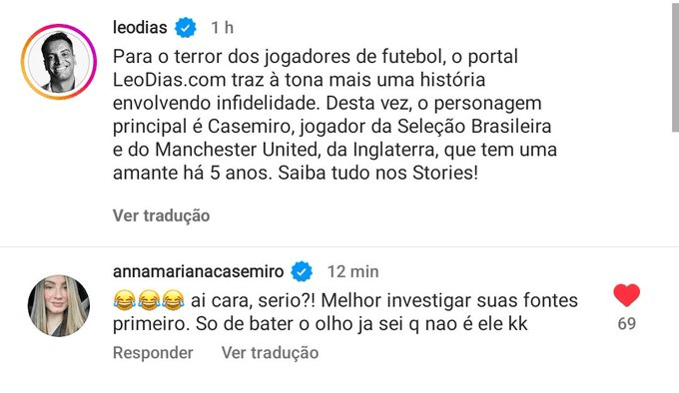Click the comment text 'Melhor investigar suas fontes'
Viewport: 679px width, 393px height.
pos(449,300)
